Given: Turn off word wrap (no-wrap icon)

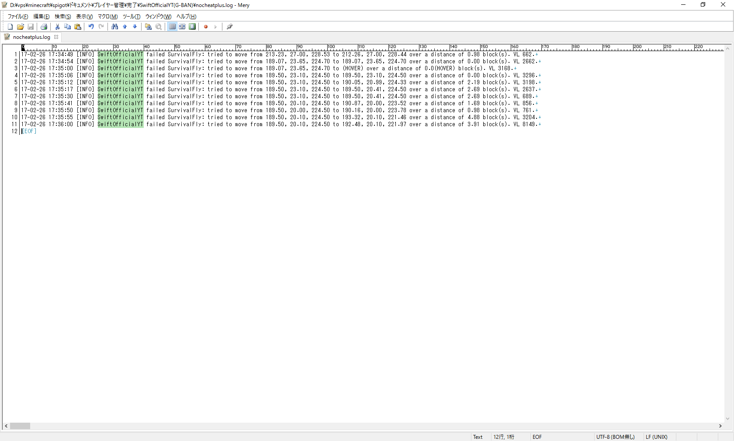Looking at the screenshot, I should pyautogui.click(x=172, y=27).
